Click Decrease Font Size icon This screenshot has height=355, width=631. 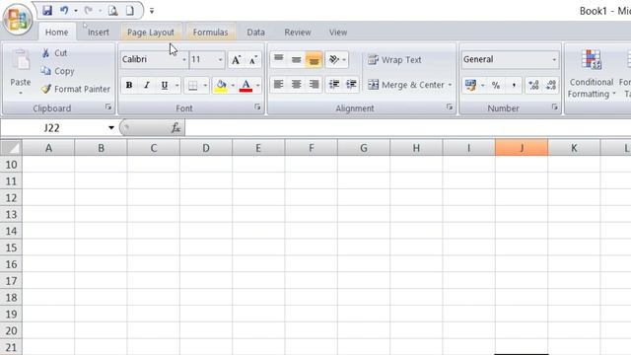pyautogui.click(x=253, y=60)
